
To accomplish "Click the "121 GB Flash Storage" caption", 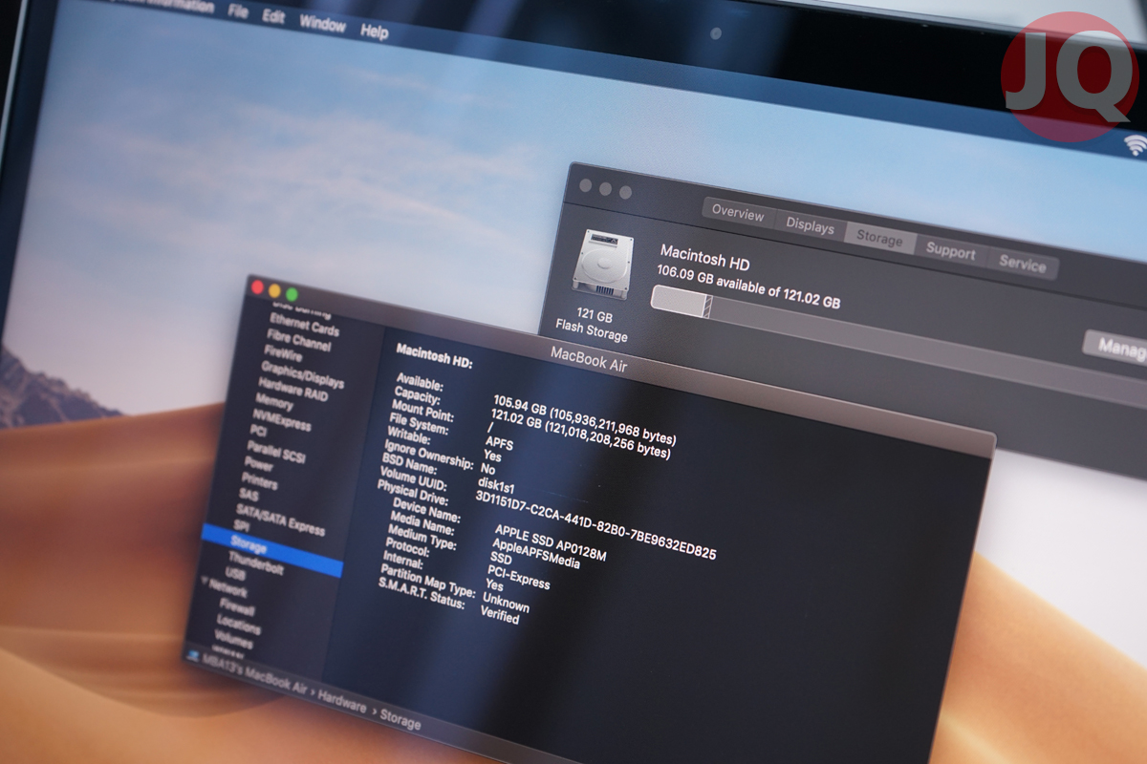I will pyautogui.click(x=594, y=327).
